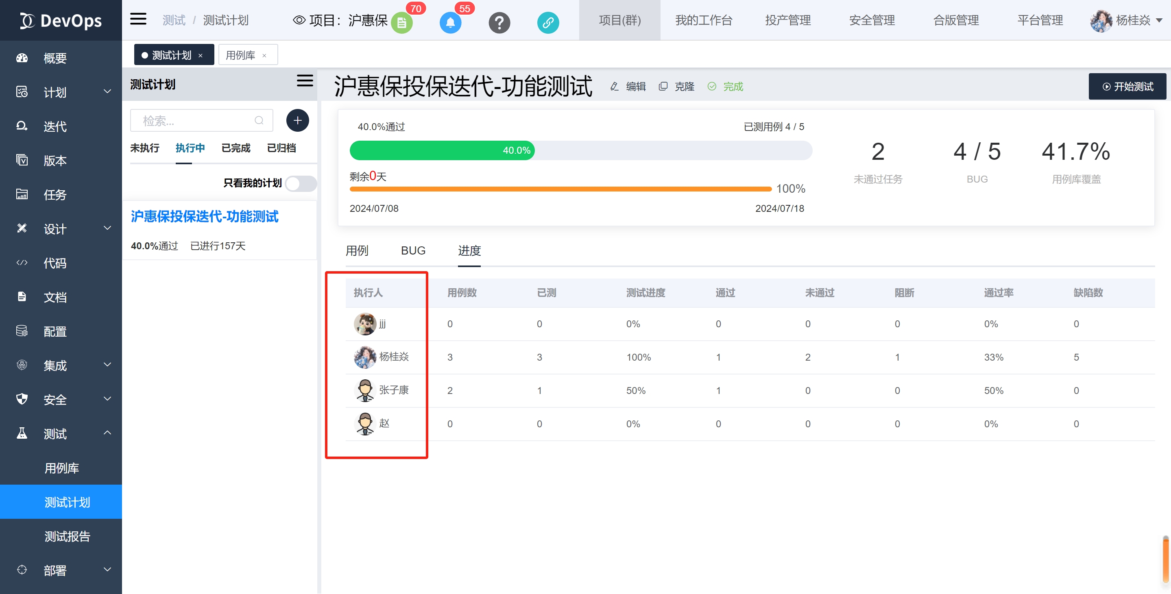Viewport: 1171px width, 594px height.
Task: Click the green 40.0% progress bar
Action: (441, 150)
